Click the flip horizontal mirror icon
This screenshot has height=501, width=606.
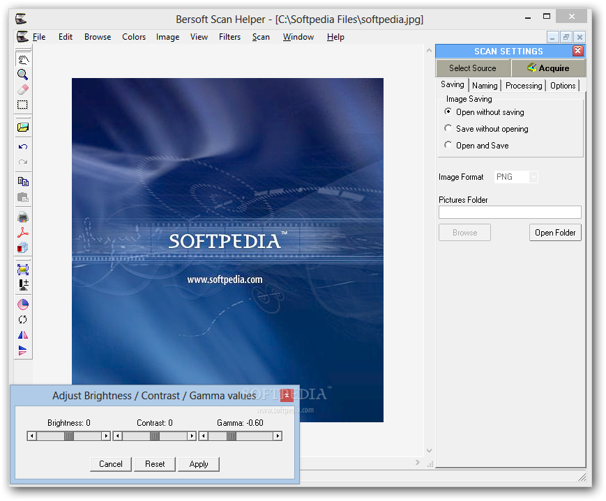click(x=23, y=335)
